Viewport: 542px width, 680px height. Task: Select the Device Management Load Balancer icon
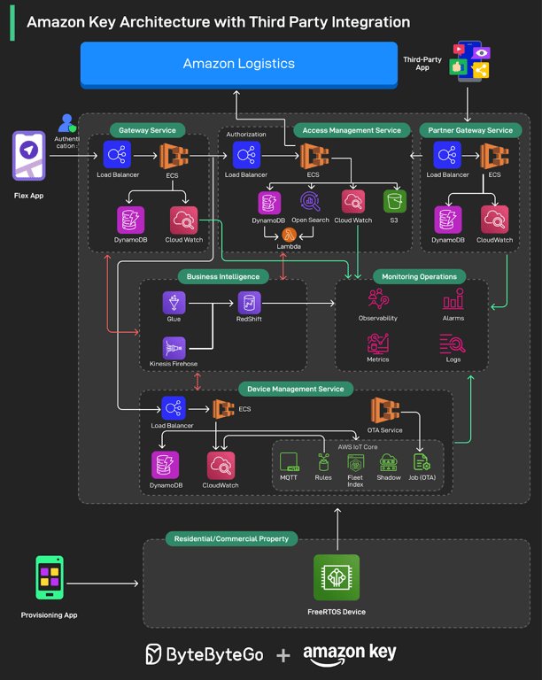coord(174,408)
